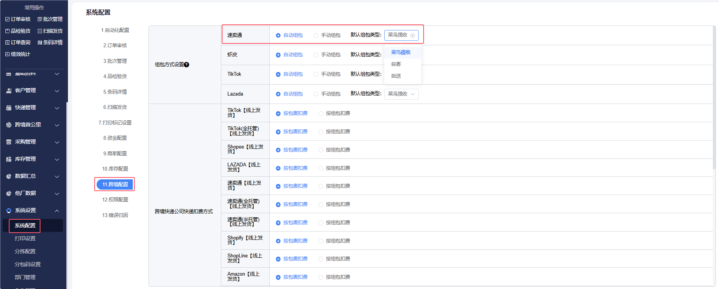Click the help icon beside 组包方式设置
The height and width of the screenshot is (289, 719).
click(187, 65)
